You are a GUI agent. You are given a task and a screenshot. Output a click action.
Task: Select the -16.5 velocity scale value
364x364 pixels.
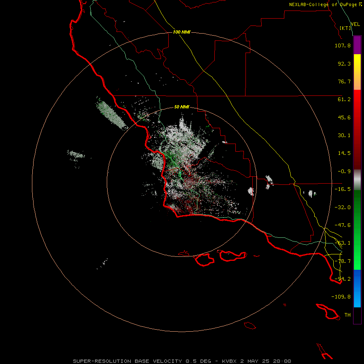click(343, 189)
